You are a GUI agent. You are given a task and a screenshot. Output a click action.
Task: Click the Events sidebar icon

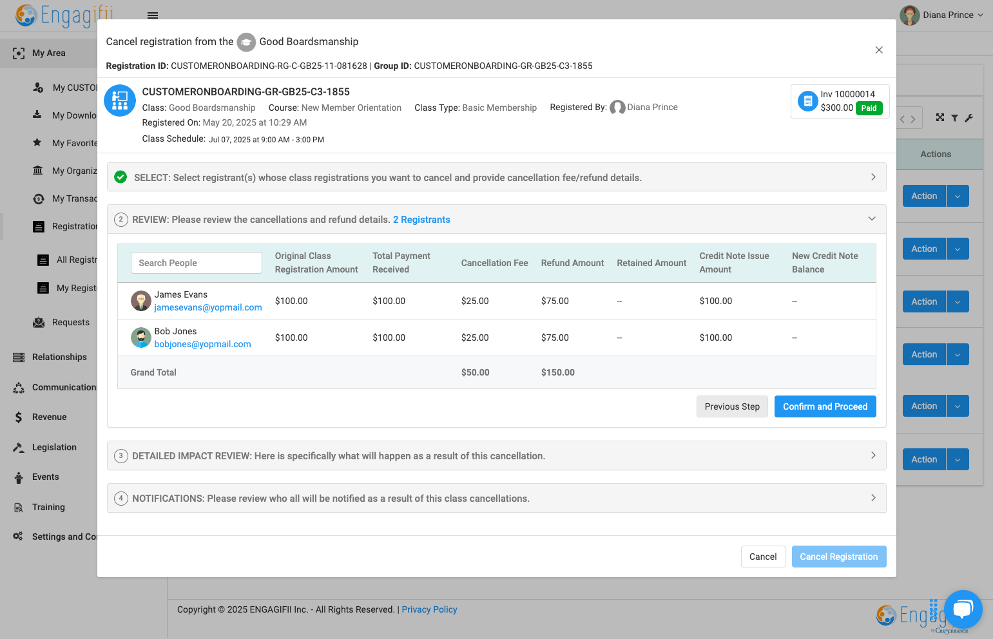19,477
